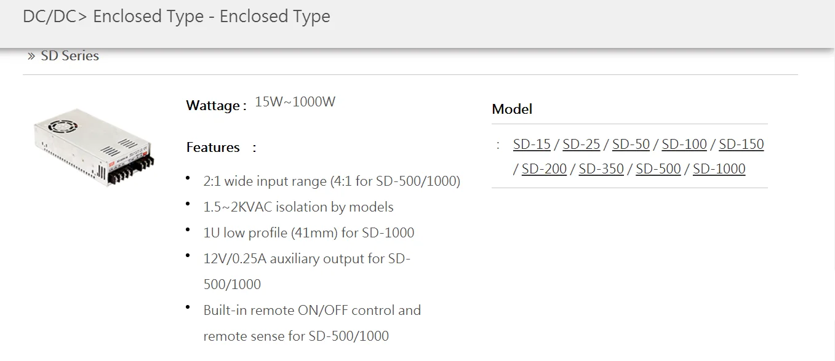
Task: Open the SD-15 model link
Action: [532, 145]
